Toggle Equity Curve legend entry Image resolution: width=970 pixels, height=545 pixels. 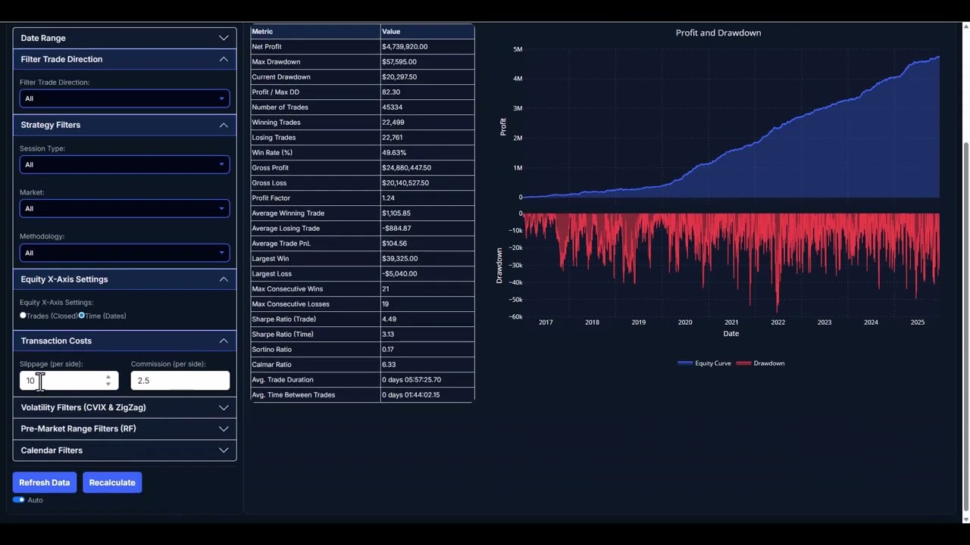click(704, 363)
